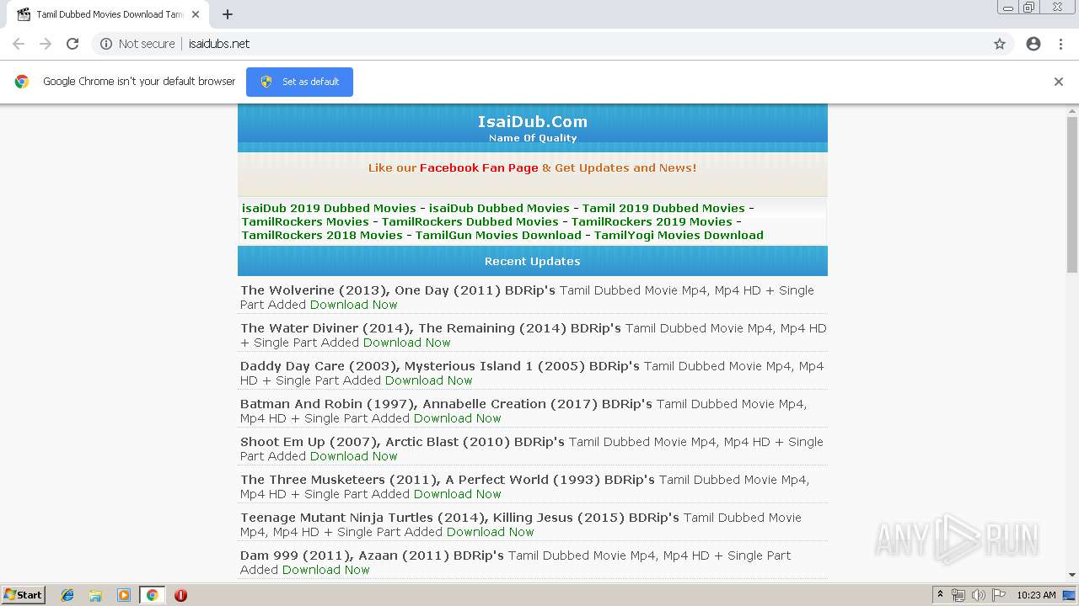The height and width of the screenshot is (606, 1079).
Task: Click Download Now for The Three Musketeers row
Action: (x=457, y=494)
